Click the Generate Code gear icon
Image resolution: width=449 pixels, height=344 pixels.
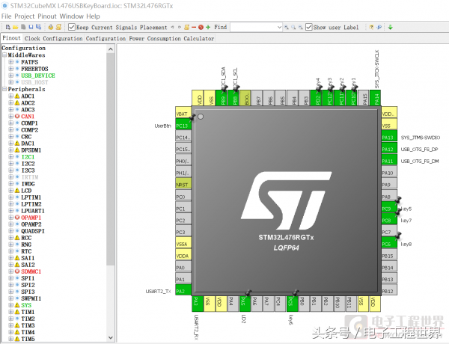(x=51, y=27)
